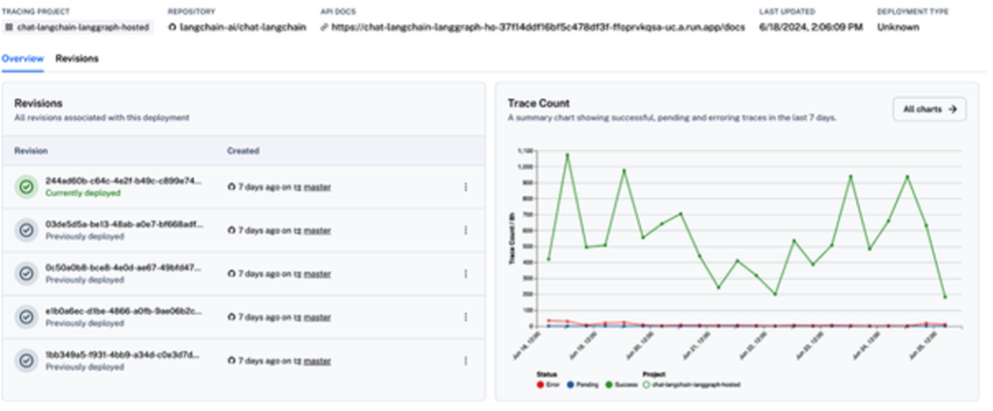Image resolution: width=993 pixels, height=411 pixels.
Task: Open the Overview tab
Action: pyautogui.click(x=23, y=59)
